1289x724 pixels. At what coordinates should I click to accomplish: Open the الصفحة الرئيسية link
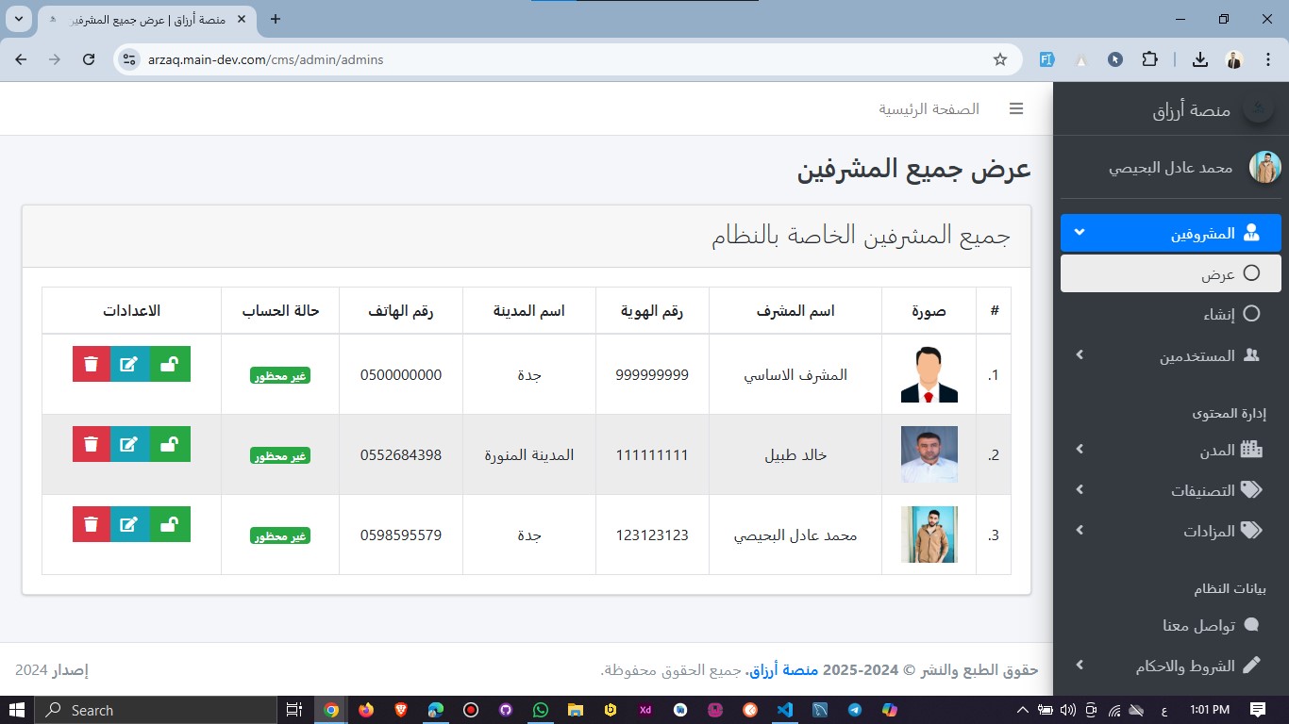929,108
